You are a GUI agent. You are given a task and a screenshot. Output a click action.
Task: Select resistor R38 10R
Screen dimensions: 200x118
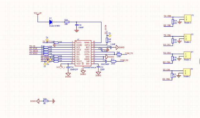pos(173,22)
